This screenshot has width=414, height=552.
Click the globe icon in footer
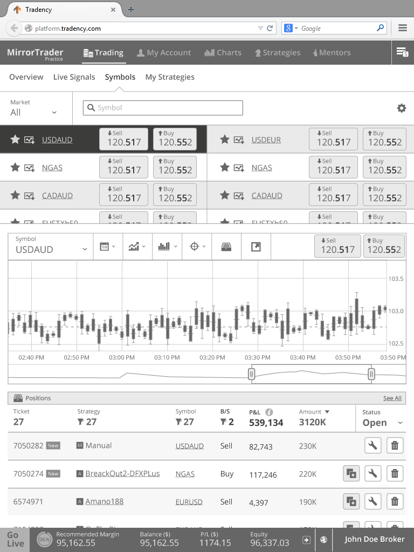pyautogui.click(x=323, y=540)
